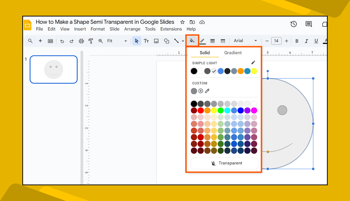Screen dimensions: 350x201
Task: Select the Shape tool
Action: tap(166, 41)
